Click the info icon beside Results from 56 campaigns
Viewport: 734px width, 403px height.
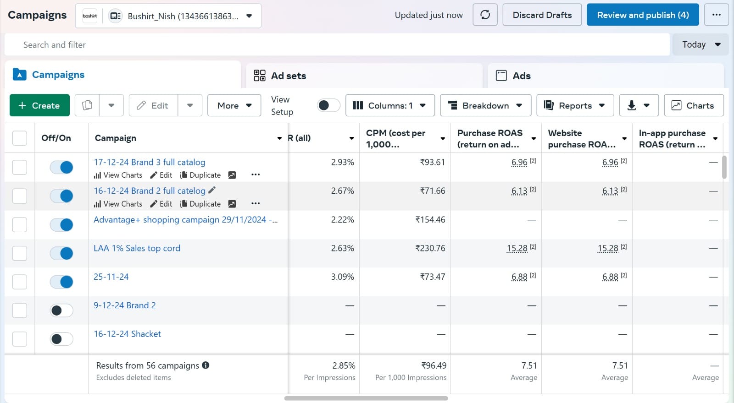pyautogui.click(x=206, y=365)
